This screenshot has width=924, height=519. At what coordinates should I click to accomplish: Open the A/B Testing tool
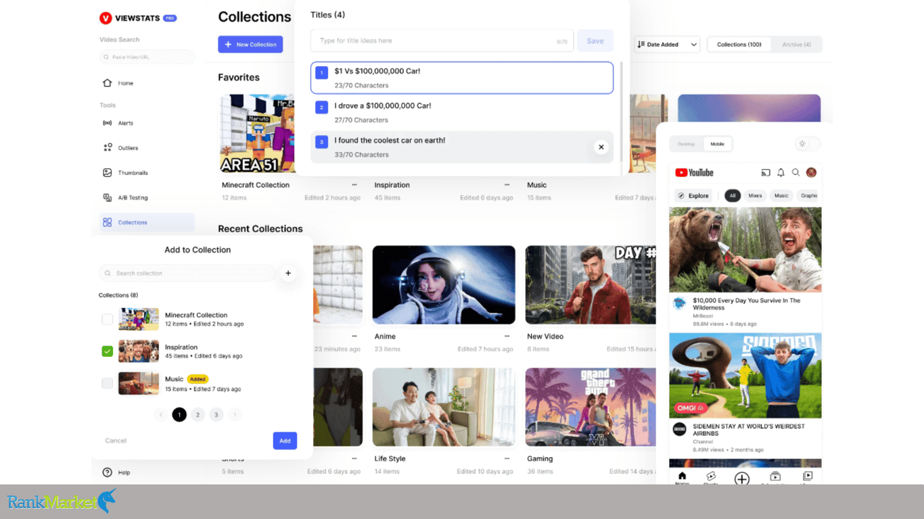(x=125, y=198)
